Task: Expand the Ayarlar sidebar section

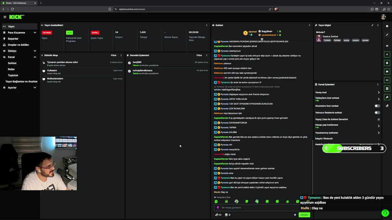Action: point(35,88)
